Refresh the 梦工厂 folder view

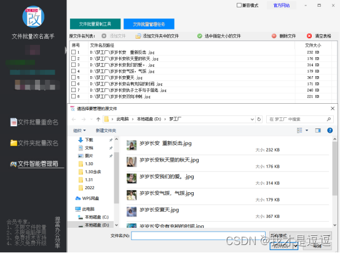259,119
